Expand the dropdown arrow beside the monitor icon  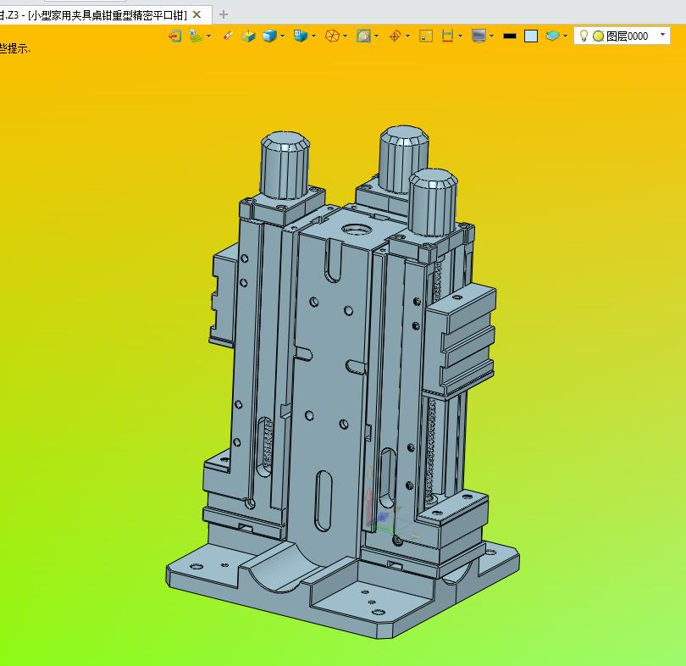491,36
